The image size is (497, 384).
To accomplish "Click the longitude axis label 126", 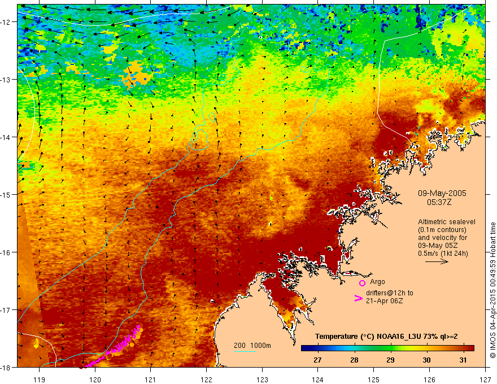I will click(x=429, y=379).
